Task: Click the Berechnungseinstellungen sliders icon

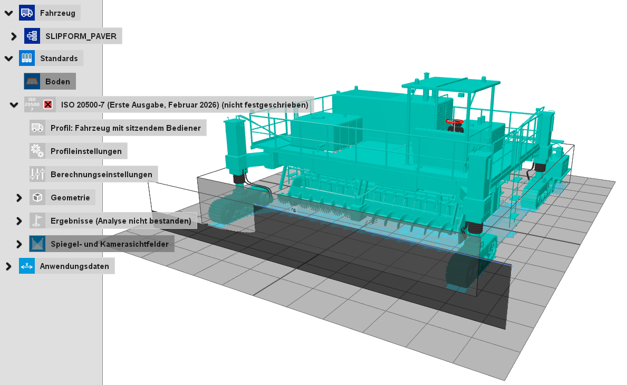Action: (37, 175)
